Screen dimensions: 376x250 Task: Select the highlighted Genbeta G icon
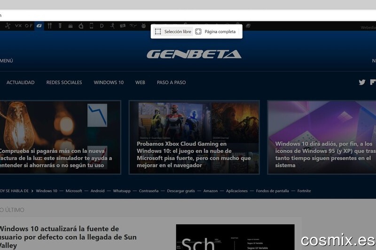click(39, 26)
